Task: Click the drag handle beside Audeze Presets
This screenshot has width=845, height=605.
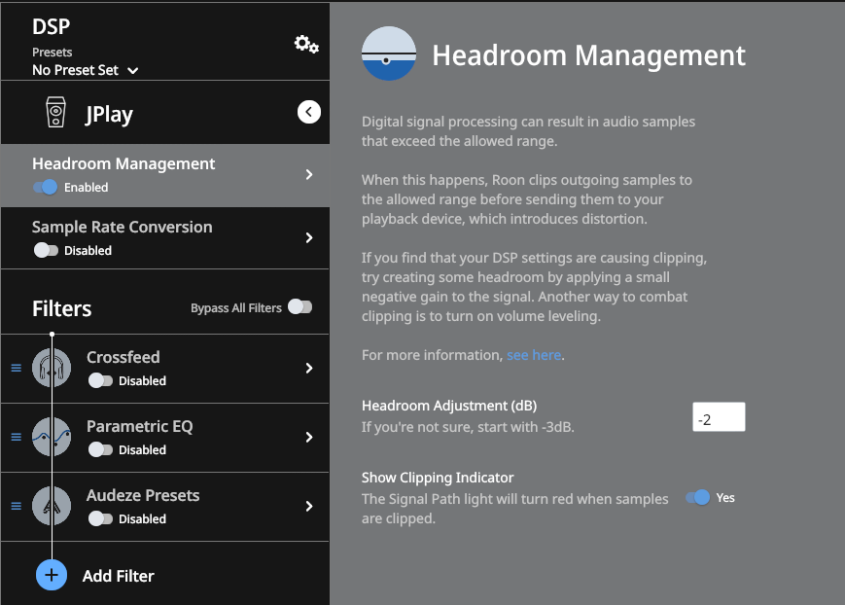Action: tap(15, 506)
